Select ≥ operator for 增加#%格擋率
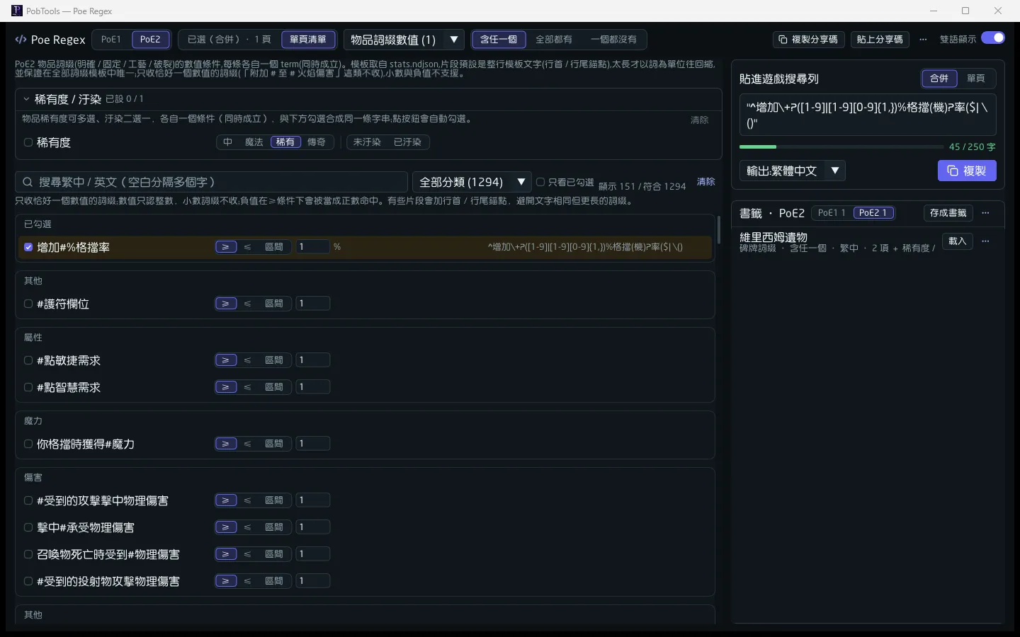1020x637 pixels. click(226, 247)
